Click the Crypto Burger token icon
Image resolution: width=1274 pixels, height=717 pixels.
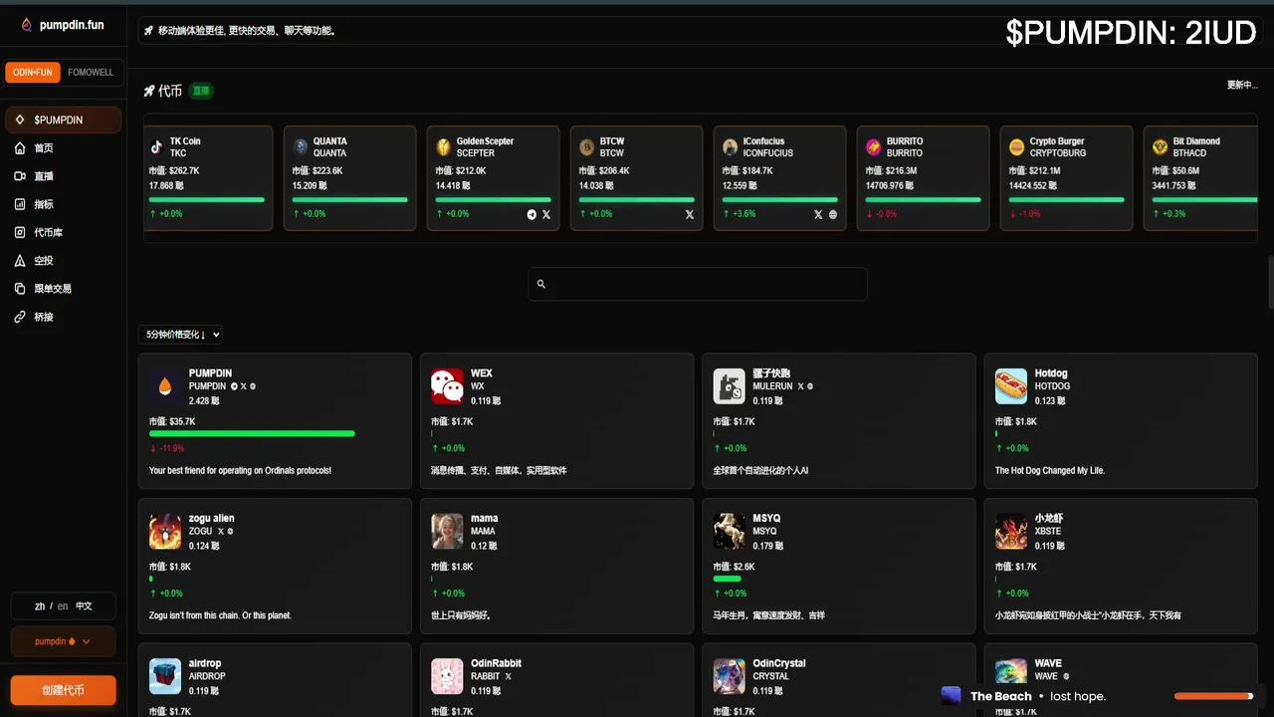point(1016,146)
